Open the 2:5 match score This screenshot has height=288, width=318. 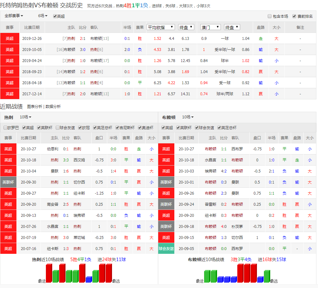point(66,204)
